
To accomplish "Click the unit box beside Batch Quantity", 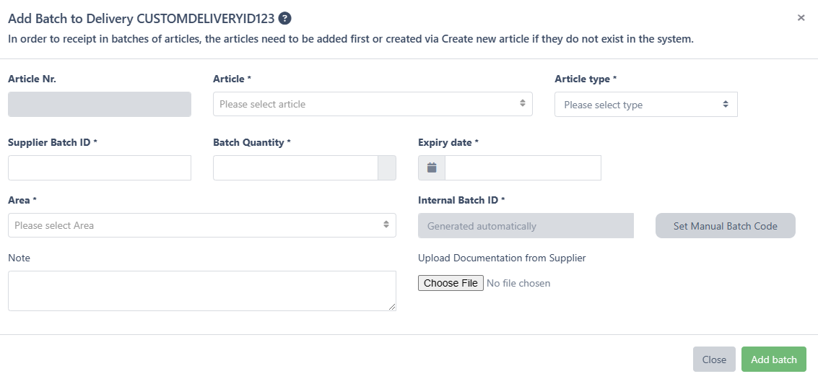I will coord(387,168).
